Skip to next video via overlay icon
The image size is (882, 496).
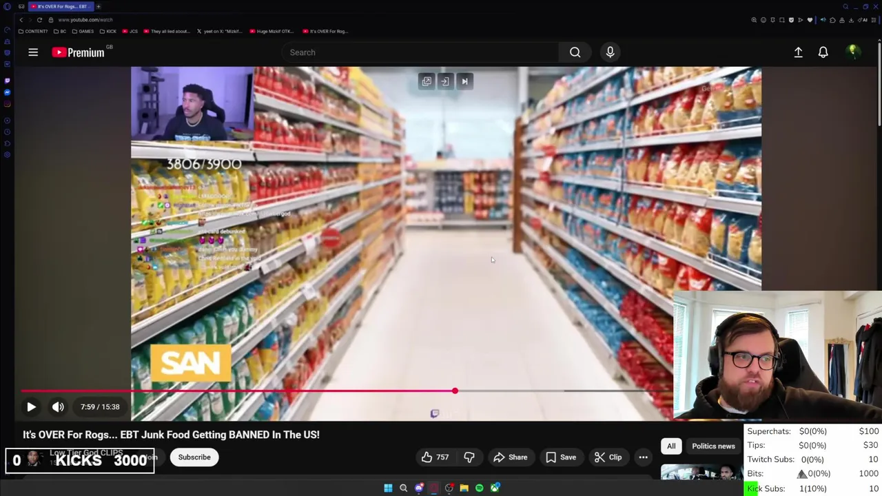[464, 81]
